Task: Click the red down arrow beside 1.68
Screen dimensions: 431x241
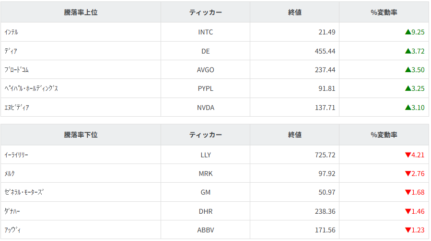Action: (x=408, y=192)
